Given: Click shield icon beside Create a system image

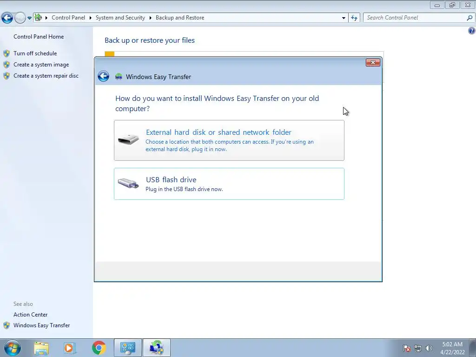Looking at the screenshot, I should tap(7, 65).
